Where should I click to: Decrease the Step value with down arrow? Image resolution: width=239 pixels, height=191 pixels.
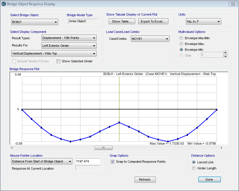click(225, 56)
